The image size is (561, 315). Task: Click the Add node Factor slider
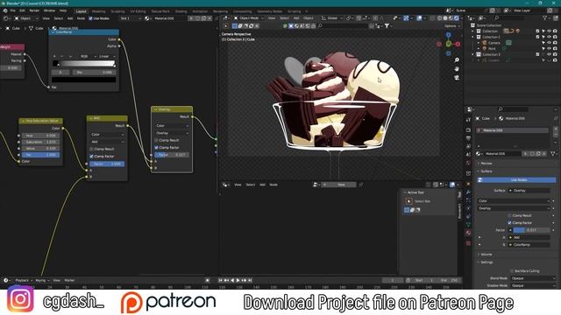(x=107, y=164)
